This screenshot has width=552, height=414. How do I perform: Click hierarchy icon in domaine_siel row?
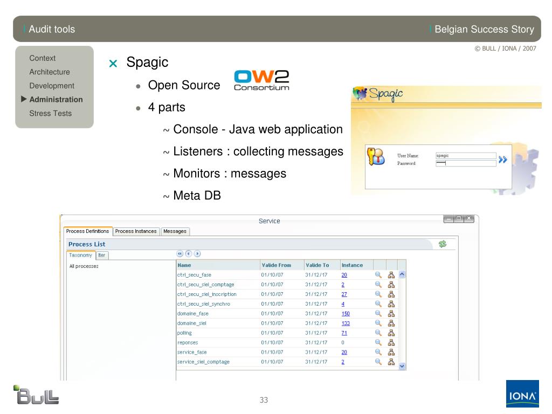point(391,323)
